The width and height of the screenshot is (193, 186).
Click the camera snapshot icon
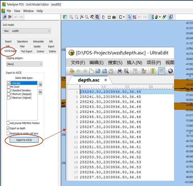[114, 17]
